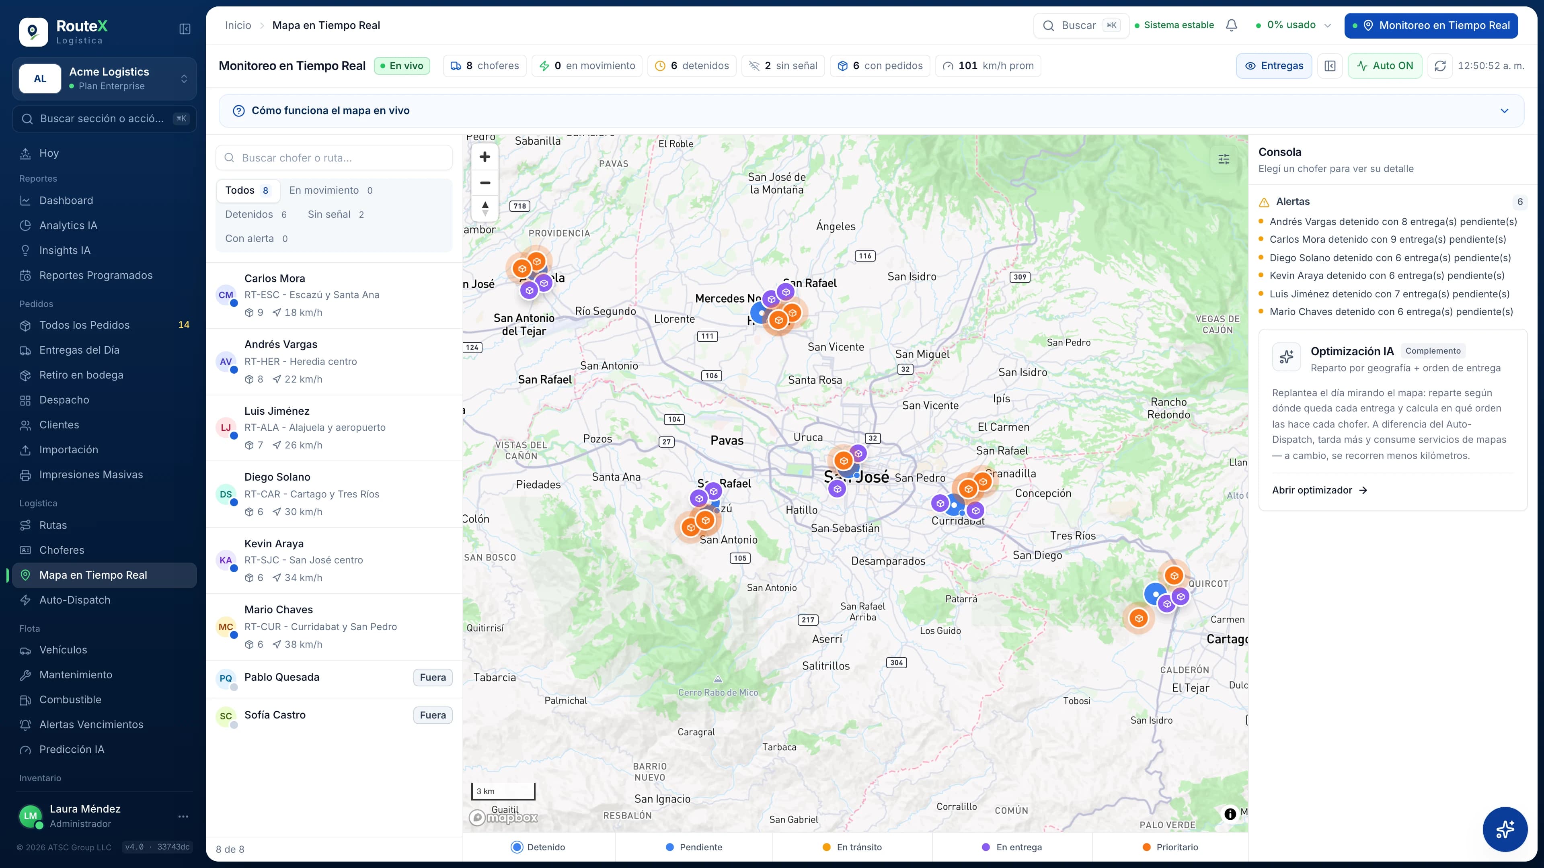Filter driver list by En movimiento
Image resolution: width=1544 pixels, height=868 pixels.
pyautogui.click(x=331, y=190)
